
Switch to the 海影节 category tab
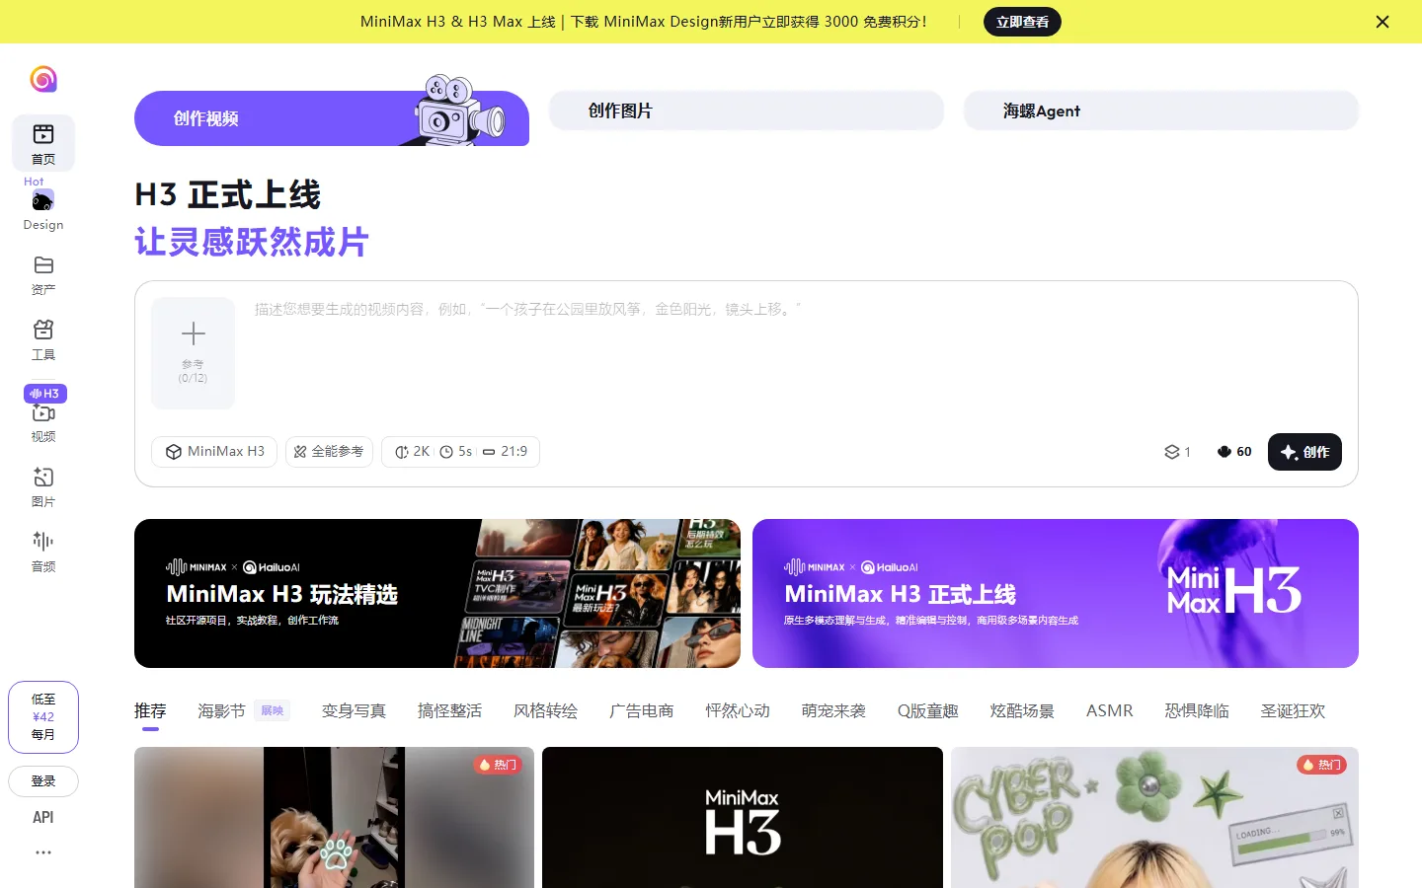[221, 710]
